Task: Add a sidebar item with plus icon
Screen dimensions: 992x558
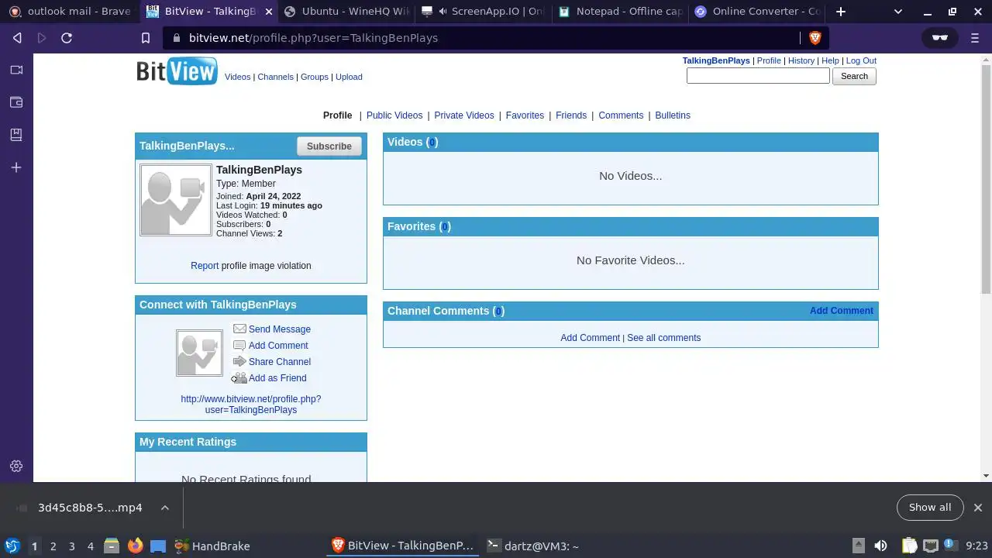Action: [x=16, y=167]
